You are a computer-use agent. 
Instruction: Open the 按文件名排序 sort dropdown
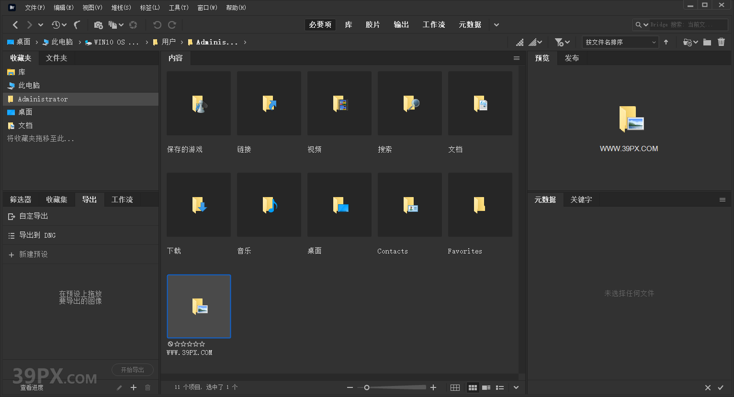pyautogui.click(x=621, y=42)
